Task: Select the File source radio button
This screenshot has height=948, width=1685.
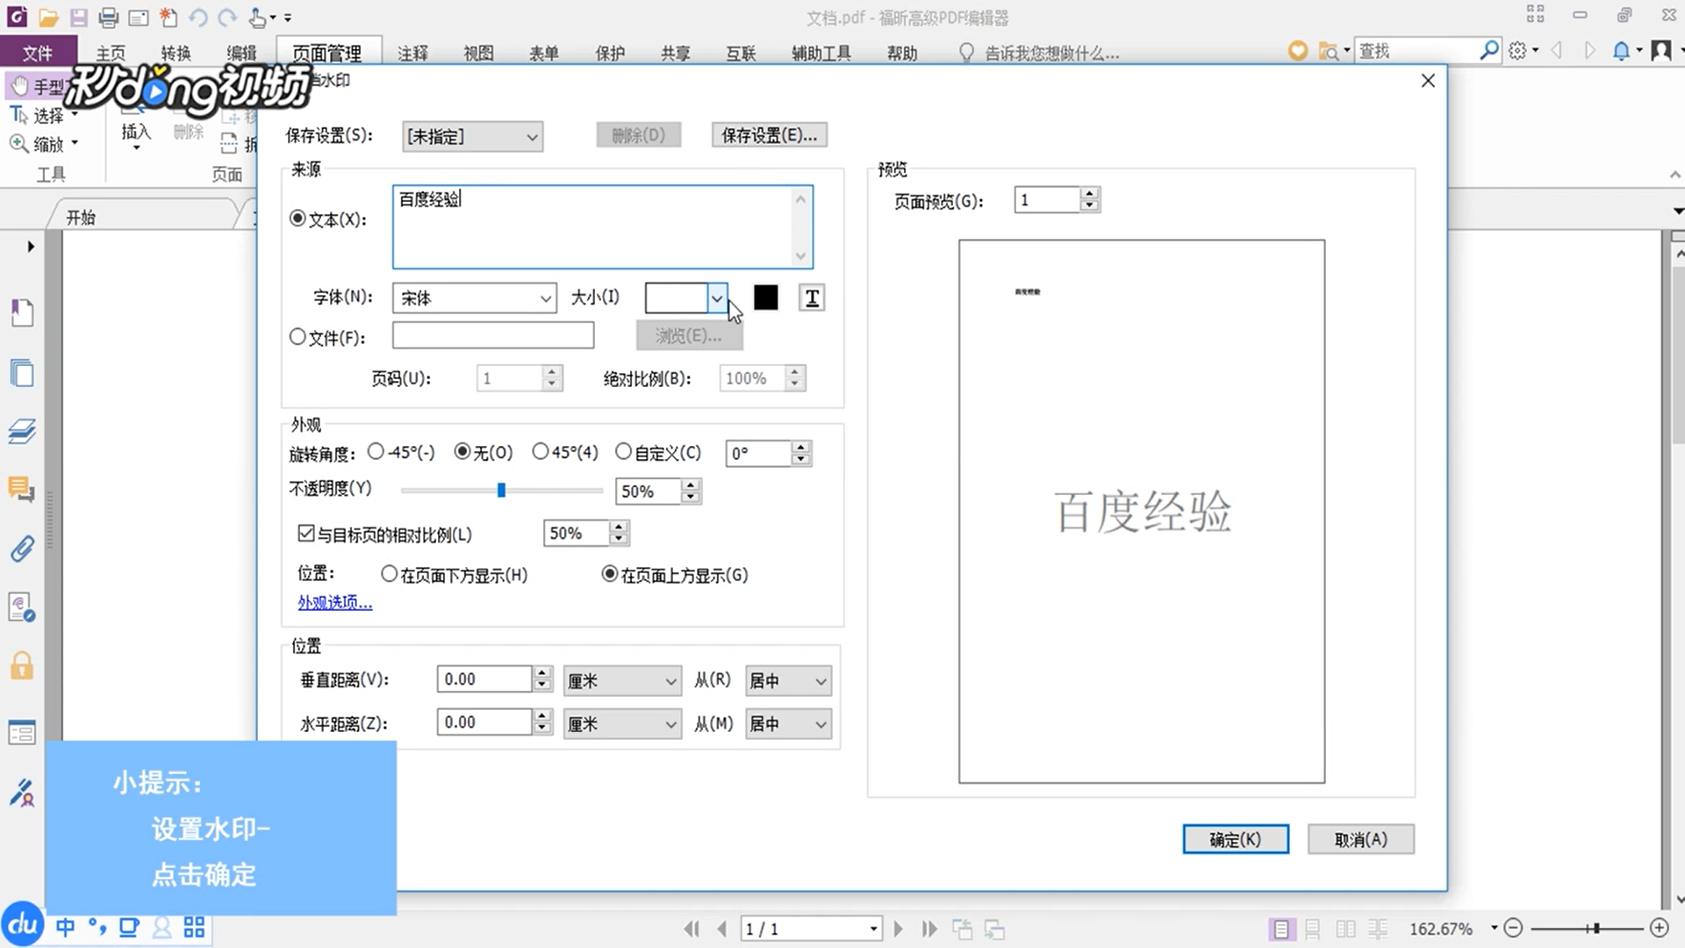Action: pyautogui.click(x=298, y=336)
